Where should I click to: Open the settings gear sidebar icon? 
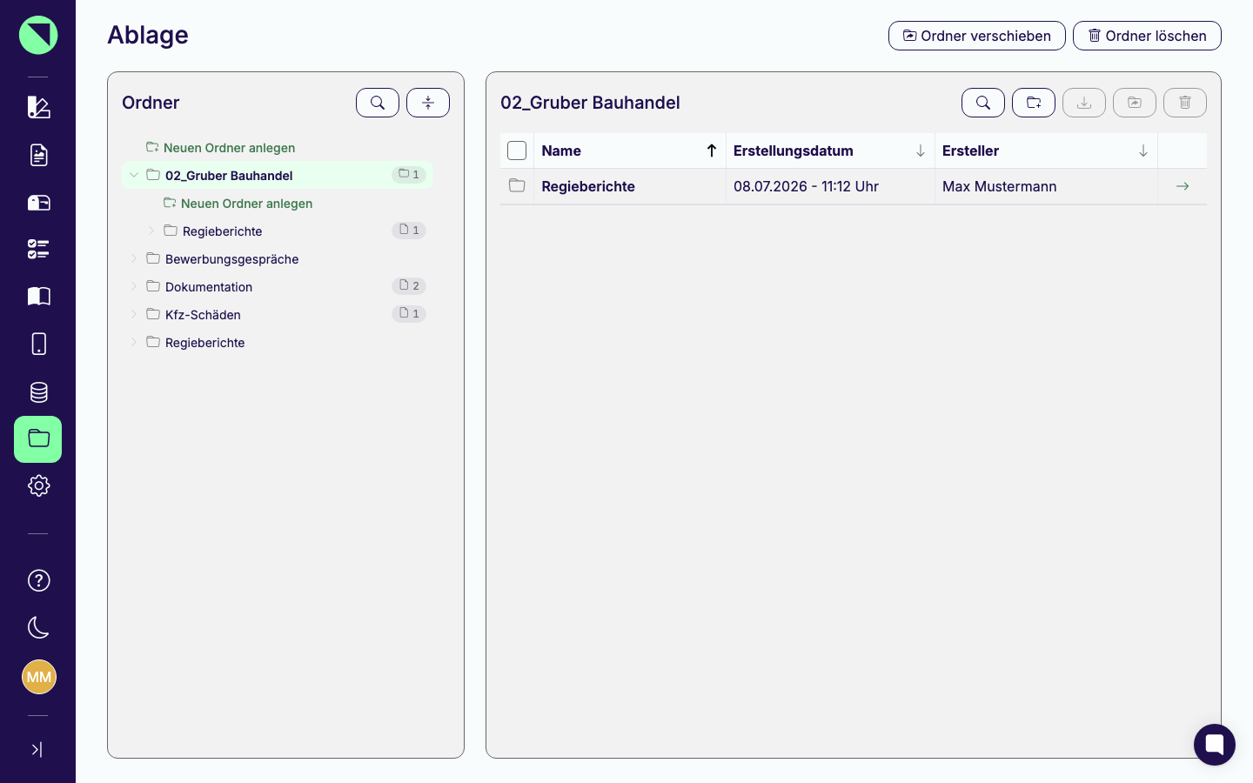[x=38, y=485]
